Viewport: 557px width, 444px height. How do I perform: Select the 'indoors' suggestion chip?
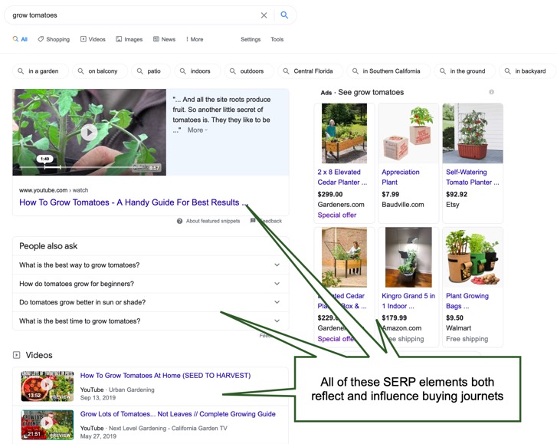coord(197,71)
